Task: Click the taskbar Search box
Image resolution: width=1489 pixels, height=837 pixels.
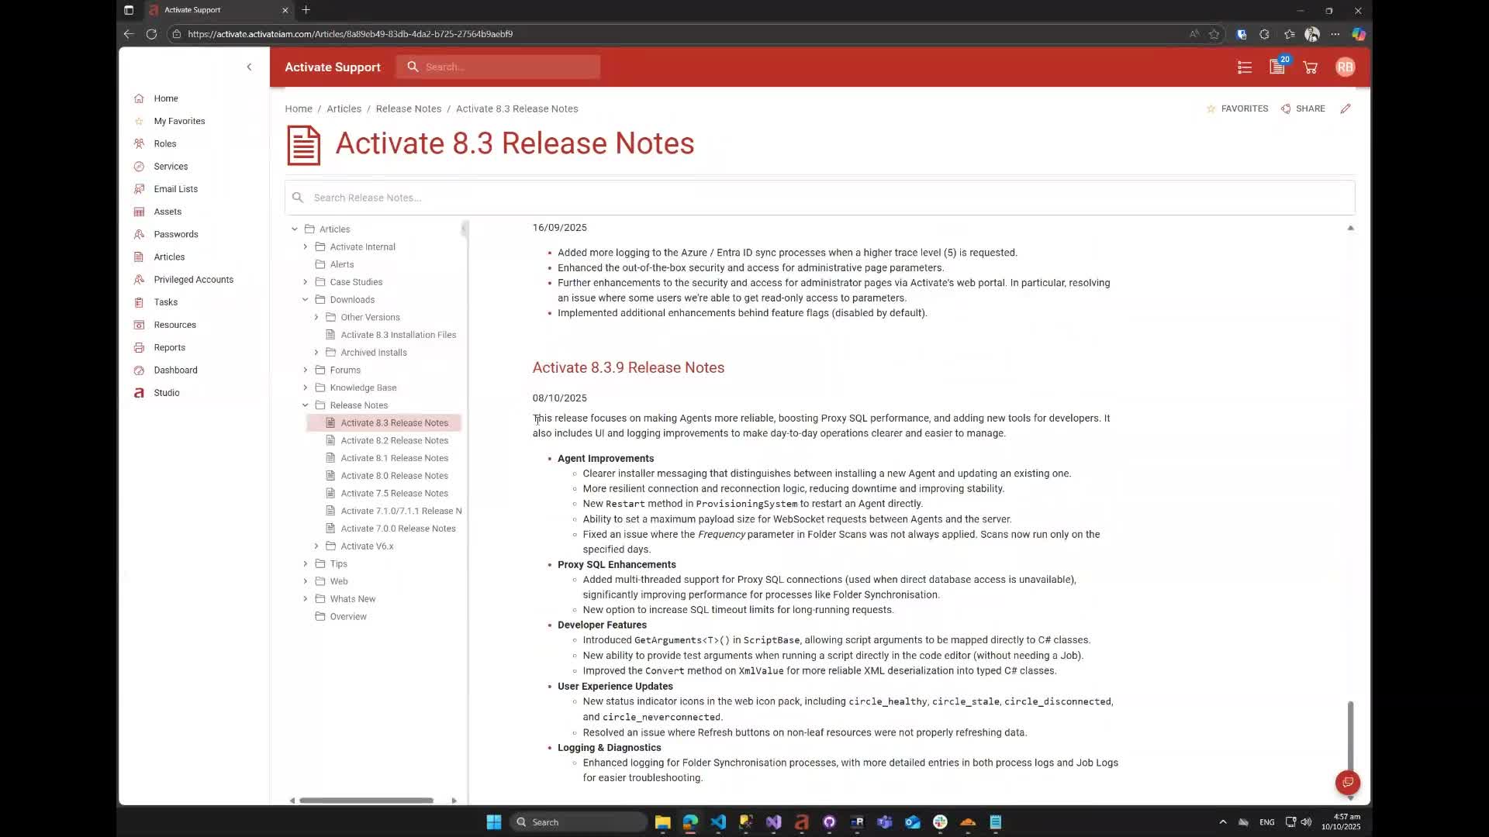Action: (x=579, y=822)
